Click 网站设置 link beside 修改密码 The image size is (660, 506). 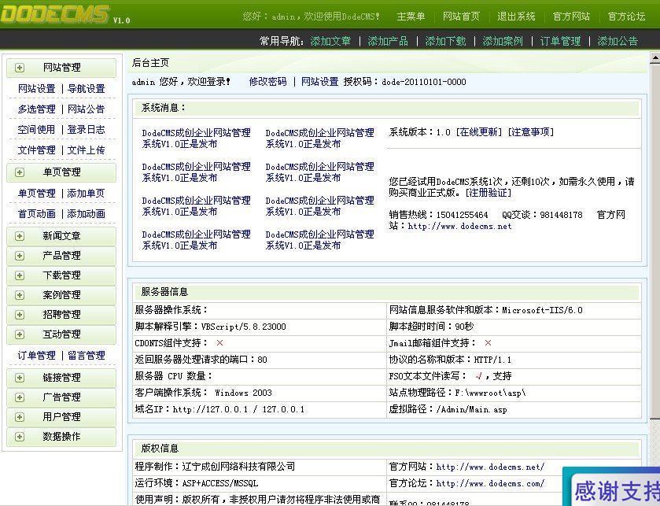point(320,82)
